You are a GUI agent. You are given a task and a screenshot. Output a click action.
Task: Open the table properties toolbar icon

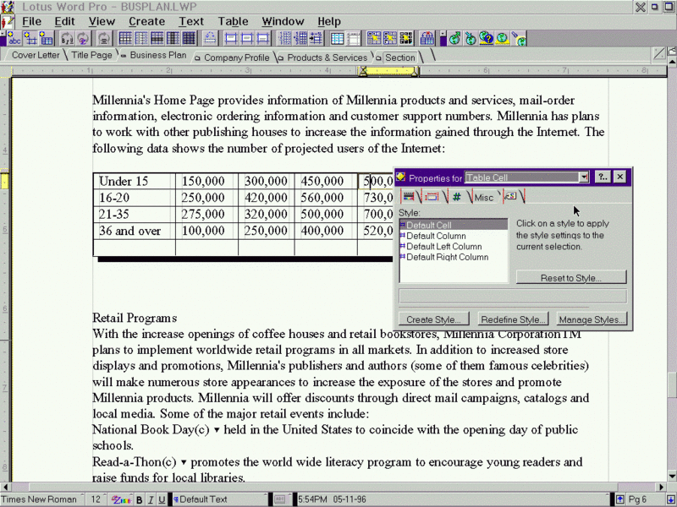(x=47, y=39)
